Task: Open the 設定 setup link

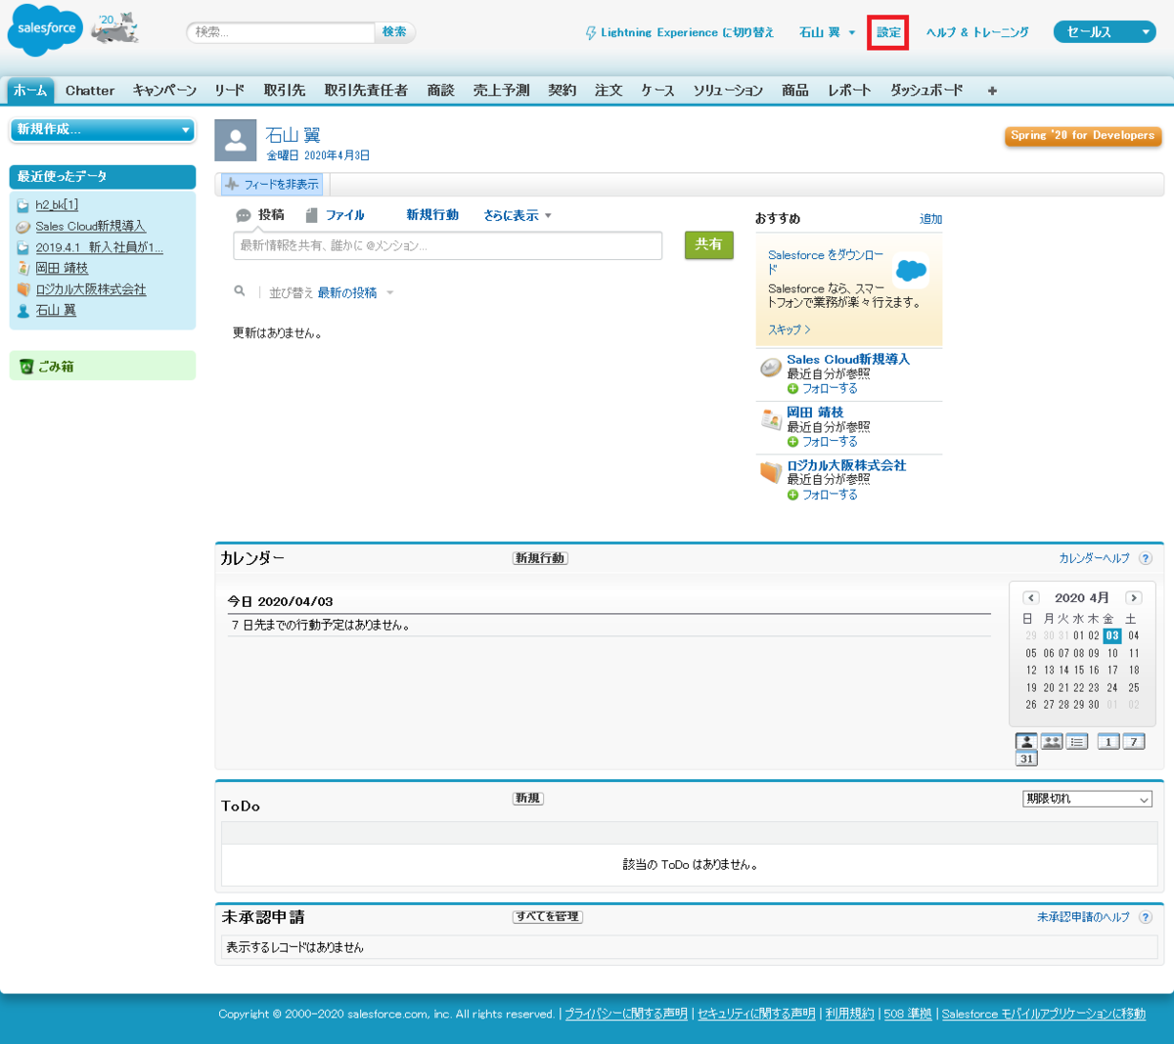Action: click(x=888, y=32)
